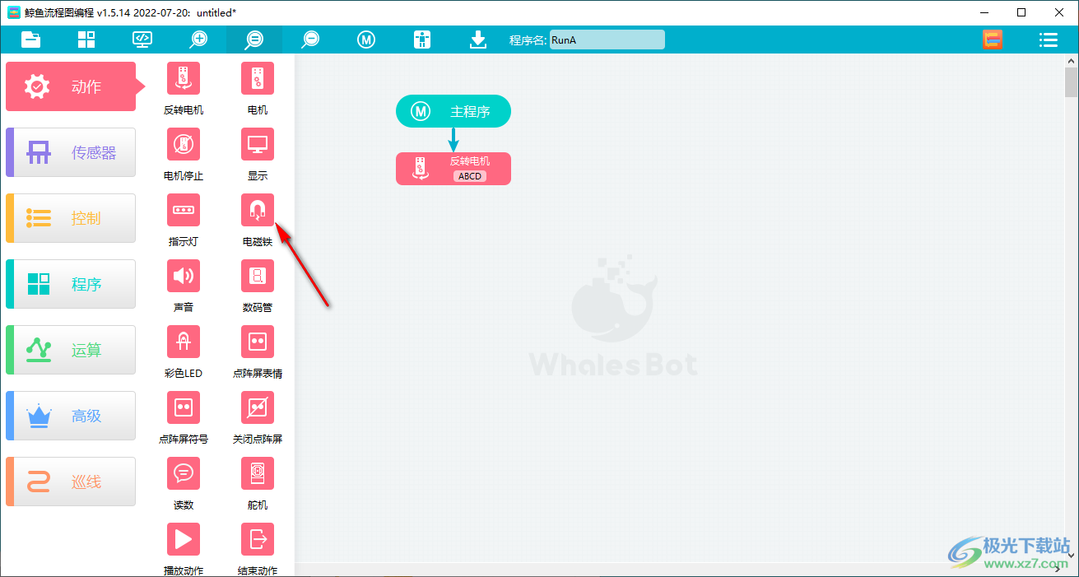Select the 舵机 servo block icon

pos(257,473)
